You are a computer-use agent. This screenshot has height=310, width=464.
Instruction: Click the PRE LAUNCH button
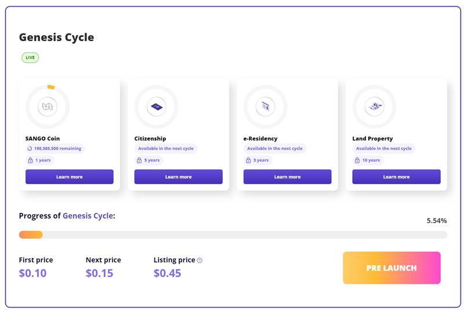[x=391, y=268]
